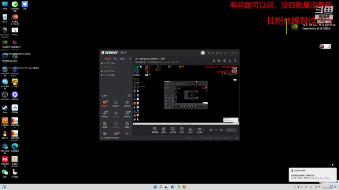Toggle lock icon on 文本1 layer
Screen dimensions: 339x190
(x=105, y=71)
